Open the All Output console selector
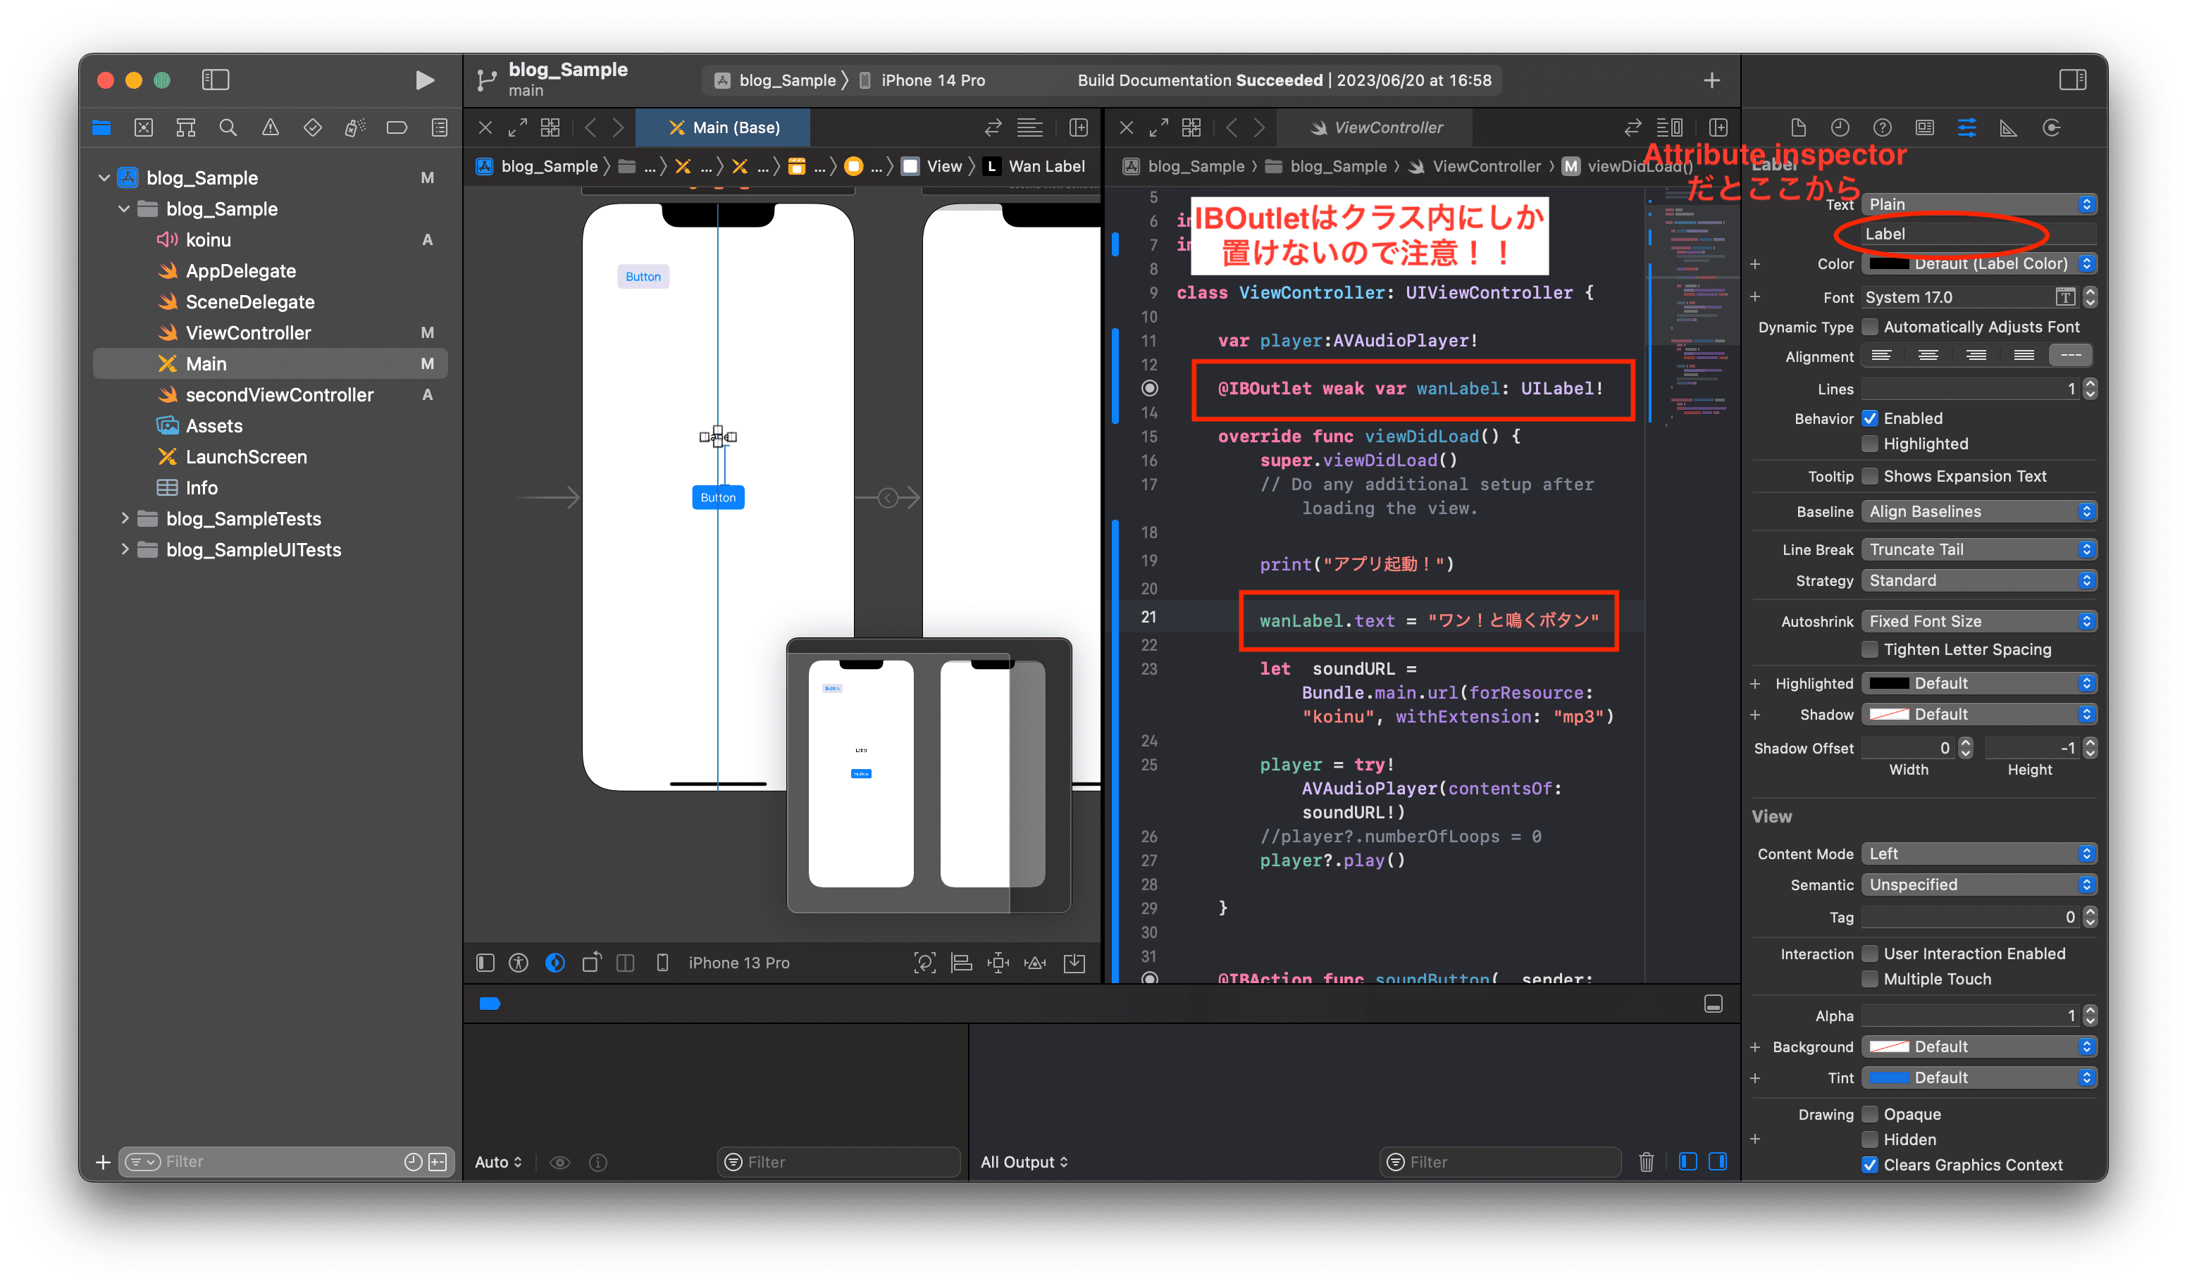Viewport: 2187px width, 1286px height. point(1025,1162)
